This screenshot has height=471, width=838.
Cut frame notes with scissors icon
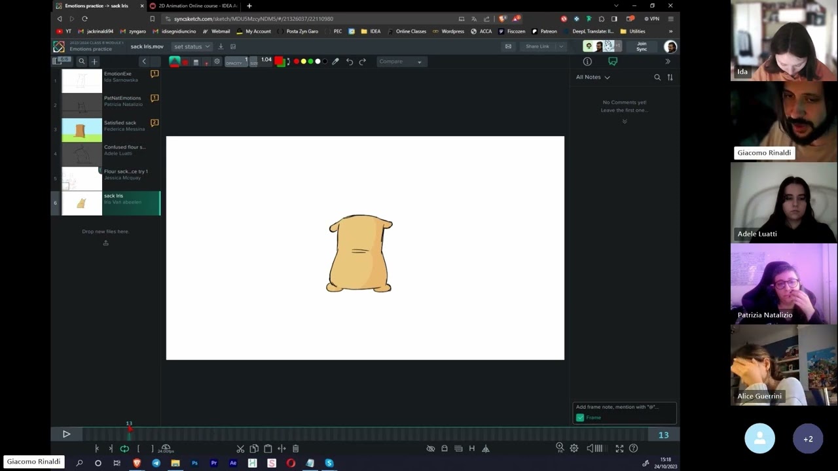coord(240,449)
